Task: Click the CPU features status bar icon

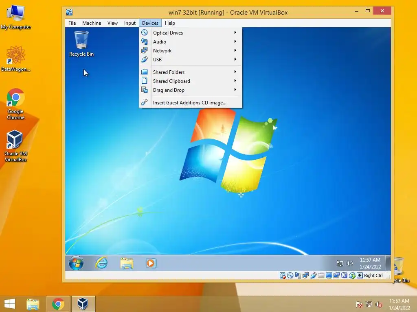Action: tap(345, 275)
